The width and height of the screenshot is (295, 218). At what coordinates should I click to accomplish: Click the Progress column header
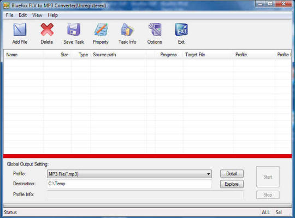point(169,55)
